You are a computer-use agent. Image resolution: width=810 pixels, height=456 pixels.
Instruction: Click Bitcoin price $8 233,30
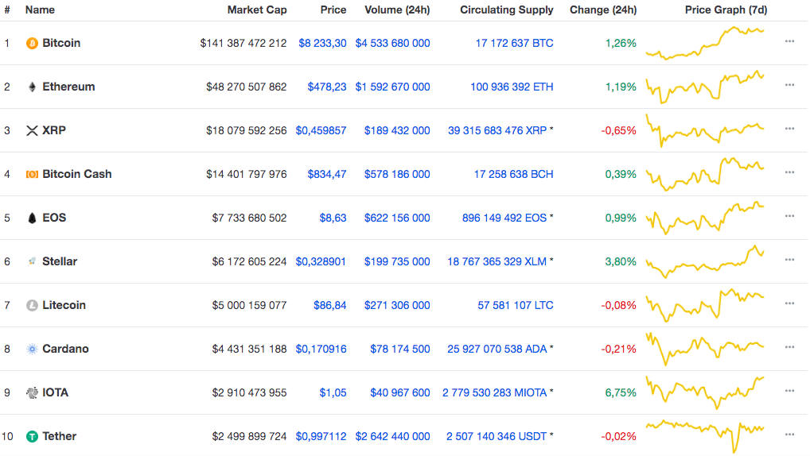(322, 43)
